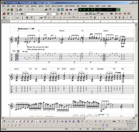Insert a chord name using the Cm icon
The height and width of the screenshot is (132, 139).
(17, 14)
